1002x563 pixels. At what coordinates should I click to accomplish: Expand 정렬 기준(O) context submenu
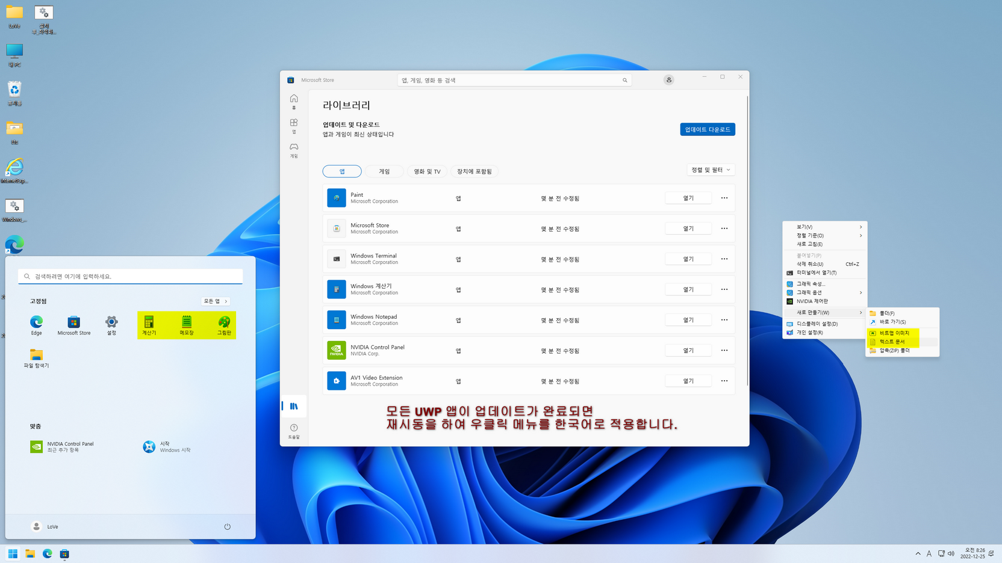(x=825, y=236)
